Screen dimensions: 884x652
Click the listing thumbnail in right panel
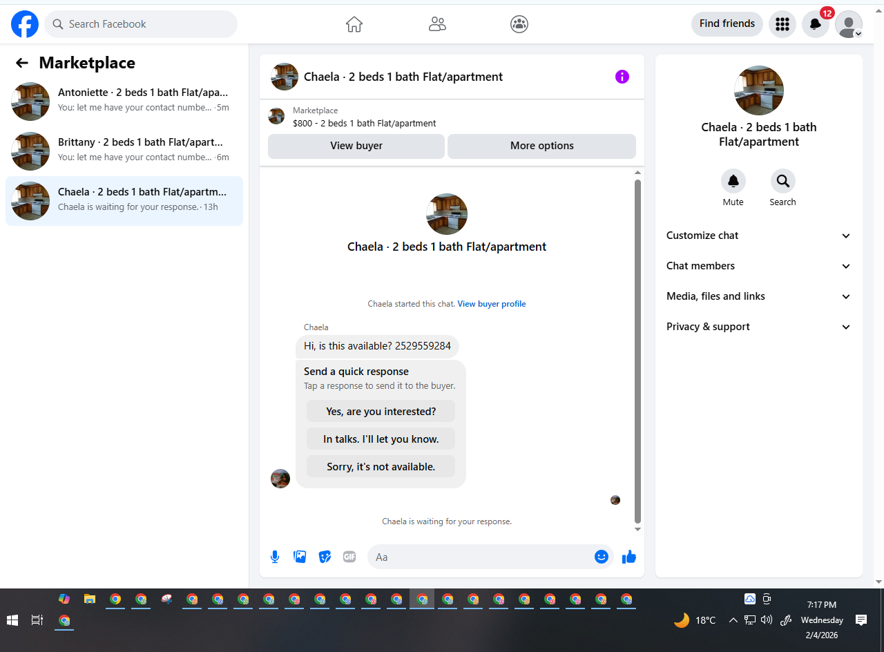(759, 90)
